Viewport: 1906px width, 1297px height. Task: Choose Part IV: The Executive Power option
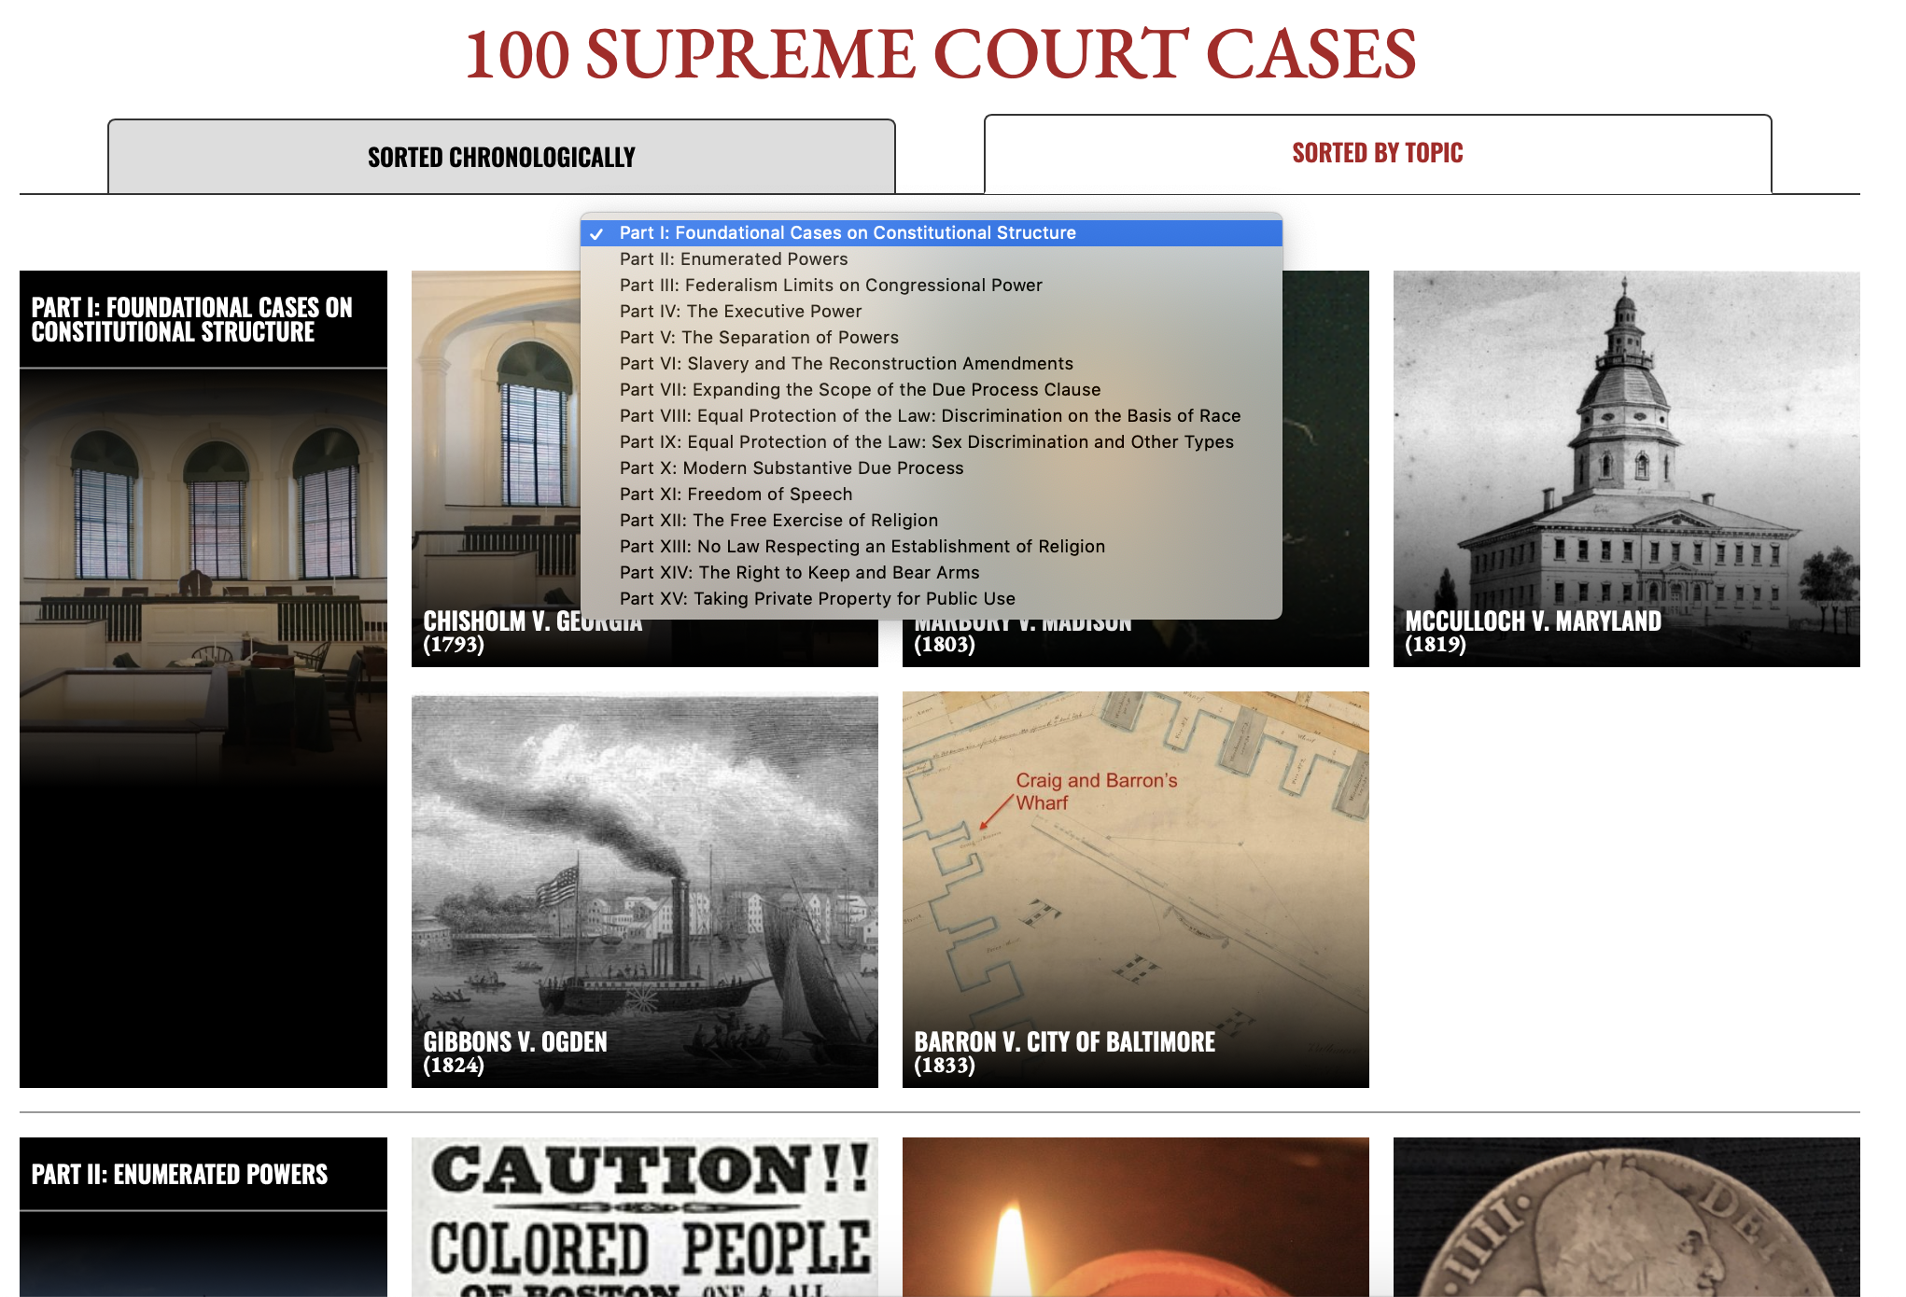click(931, 312)
